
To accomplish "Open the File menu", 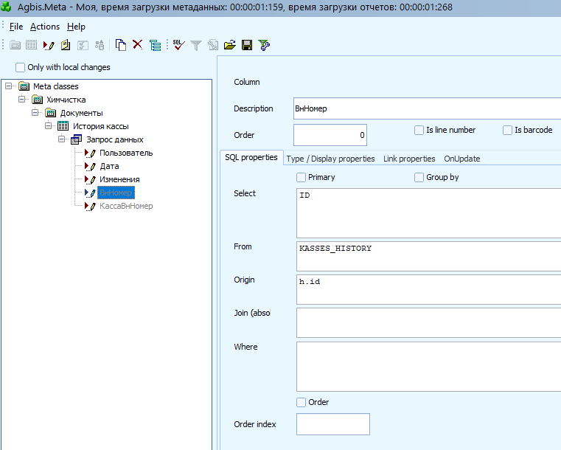I will [16, 27].
